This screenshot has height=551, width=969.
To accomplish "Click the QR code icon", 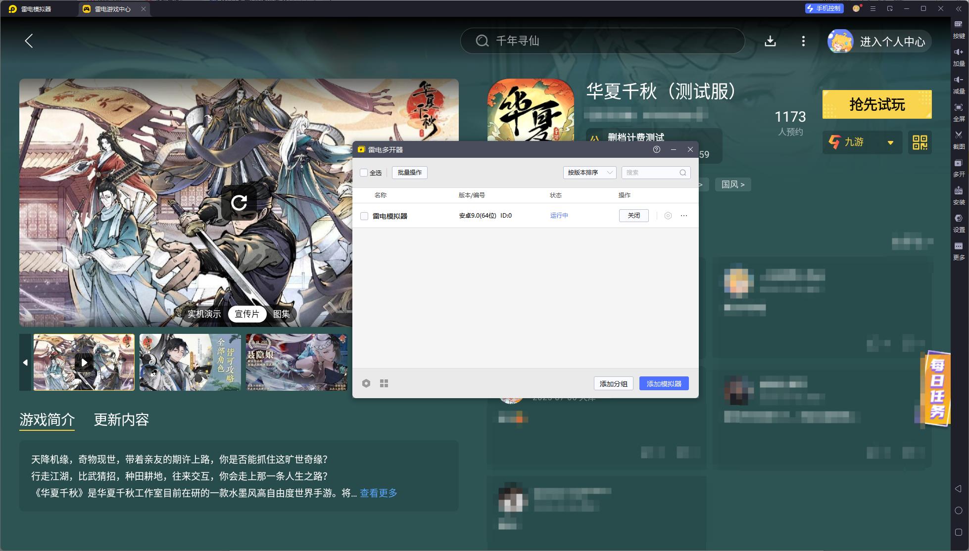I will pos(920,142).
